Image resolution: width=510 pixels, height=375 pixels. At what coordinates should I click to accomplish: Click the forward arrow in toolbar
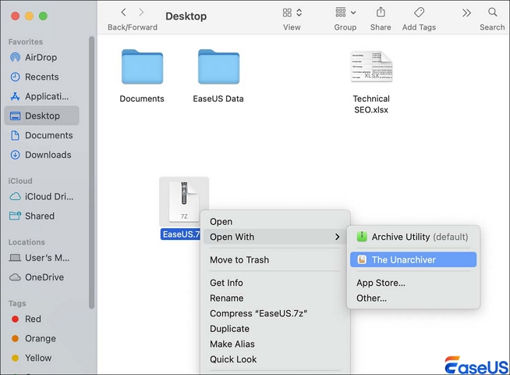pyautogui.click(x=141, y=12)
